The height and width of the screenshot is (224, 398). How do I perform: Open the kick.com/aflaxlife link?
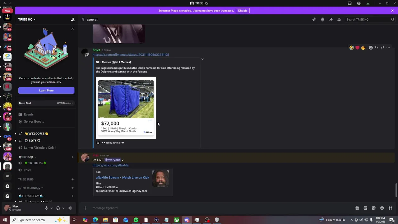click(x=110, y=165)
